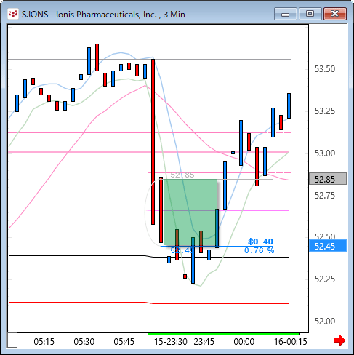Screen dimensions: 354x355
Task: Click the empty square box at time axis start
Action: click(12, 340)
